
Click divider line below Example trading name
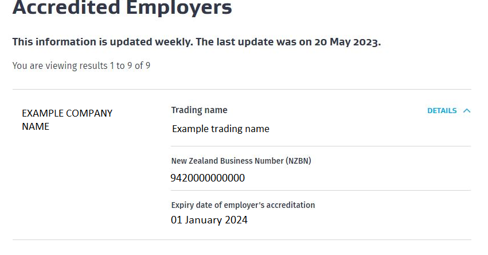pos(321,146)
